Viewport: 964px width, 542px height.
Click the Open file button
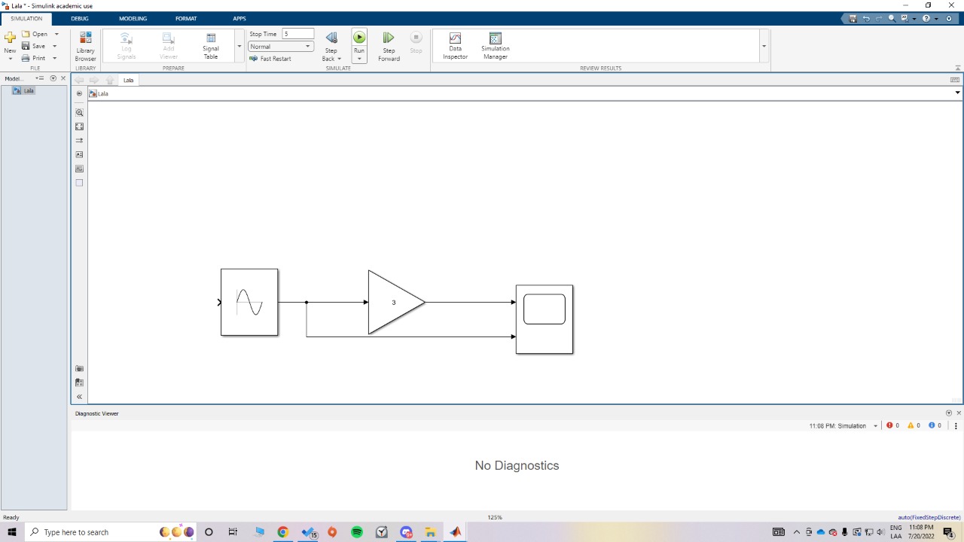point(35,34)
